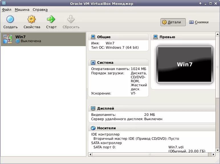
Task: Click the horizontal scrollbar thumb
Action: 150,154
